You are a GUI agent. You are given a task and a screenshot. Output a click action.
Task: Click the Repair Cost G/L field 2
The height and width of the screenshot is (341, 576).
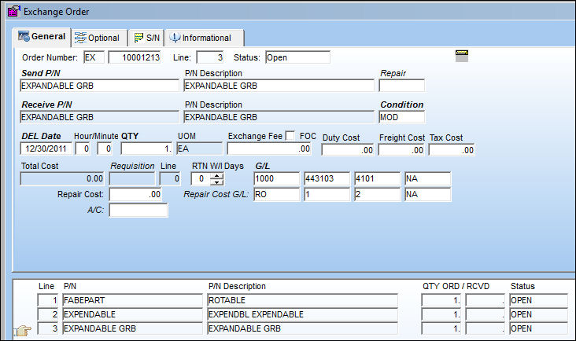point(377,194)
